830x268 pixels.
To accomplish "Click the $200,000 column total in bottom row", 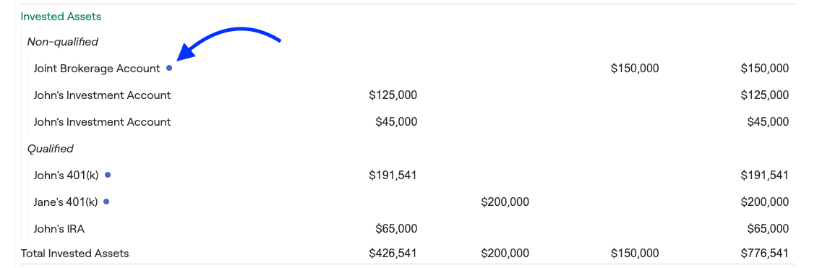I will 505,254.
